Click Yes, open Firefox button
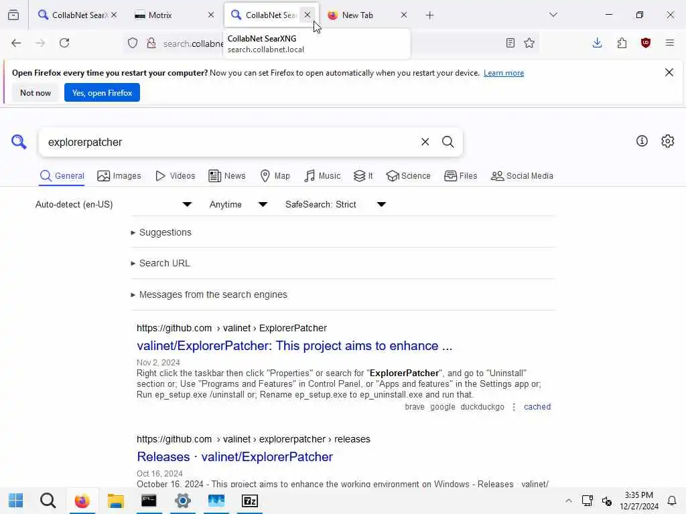 [102, 92]
